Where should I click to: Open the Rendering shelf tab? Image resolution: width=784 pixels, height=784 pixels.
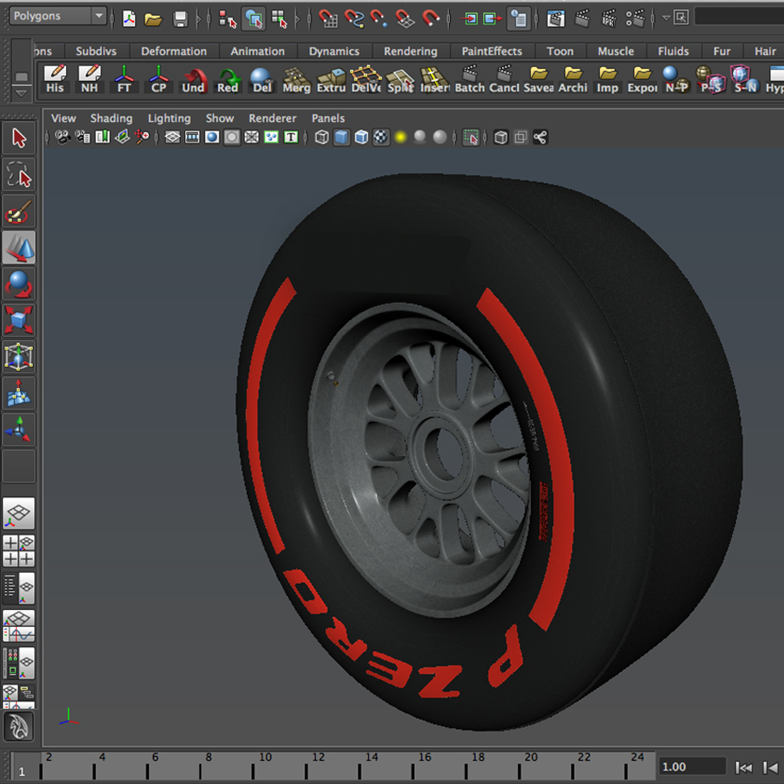(x=410, y=51)
